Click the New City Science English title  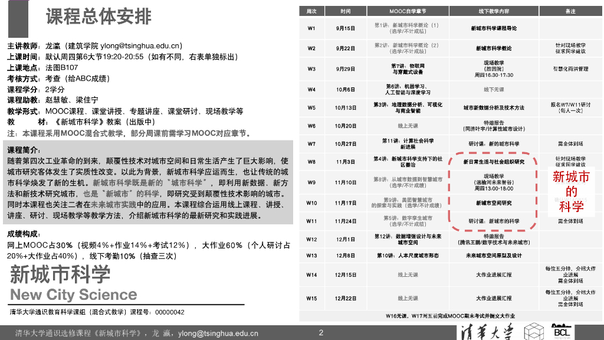(74, 295)
